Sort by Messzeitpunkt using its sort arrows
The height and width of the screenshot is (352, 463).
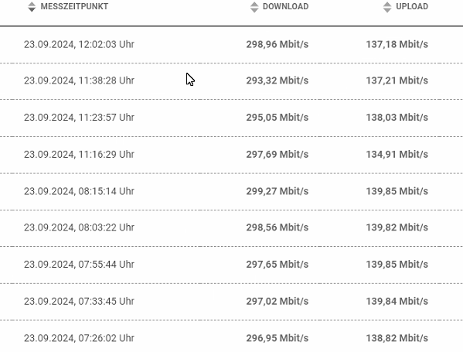click(32, 7)
